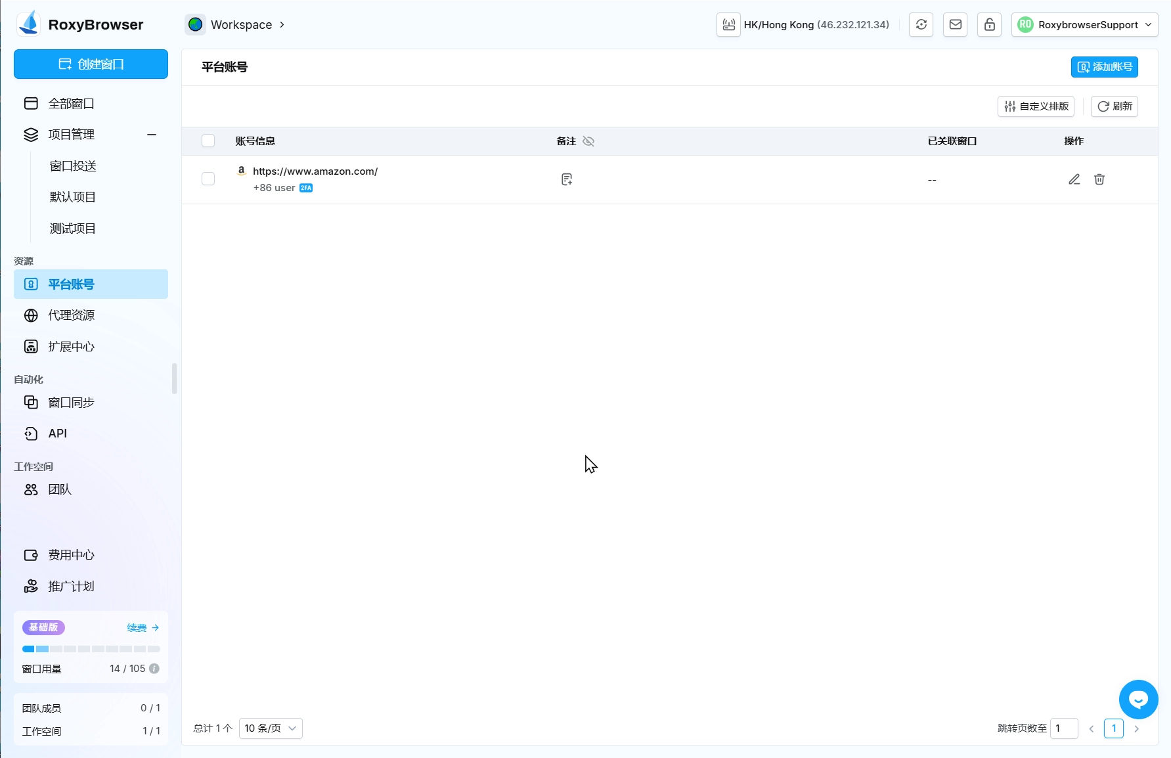
Task: Open the mail inbox icon in header
Action: click(x=955, y=25)
